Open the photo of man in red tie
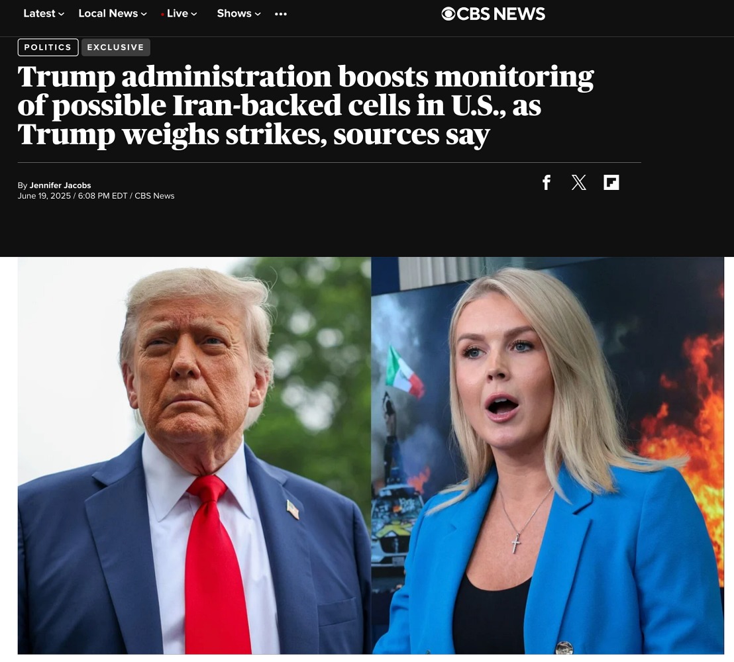The width and height of the screenshot is (734, 662). click(x=194, y=455)
